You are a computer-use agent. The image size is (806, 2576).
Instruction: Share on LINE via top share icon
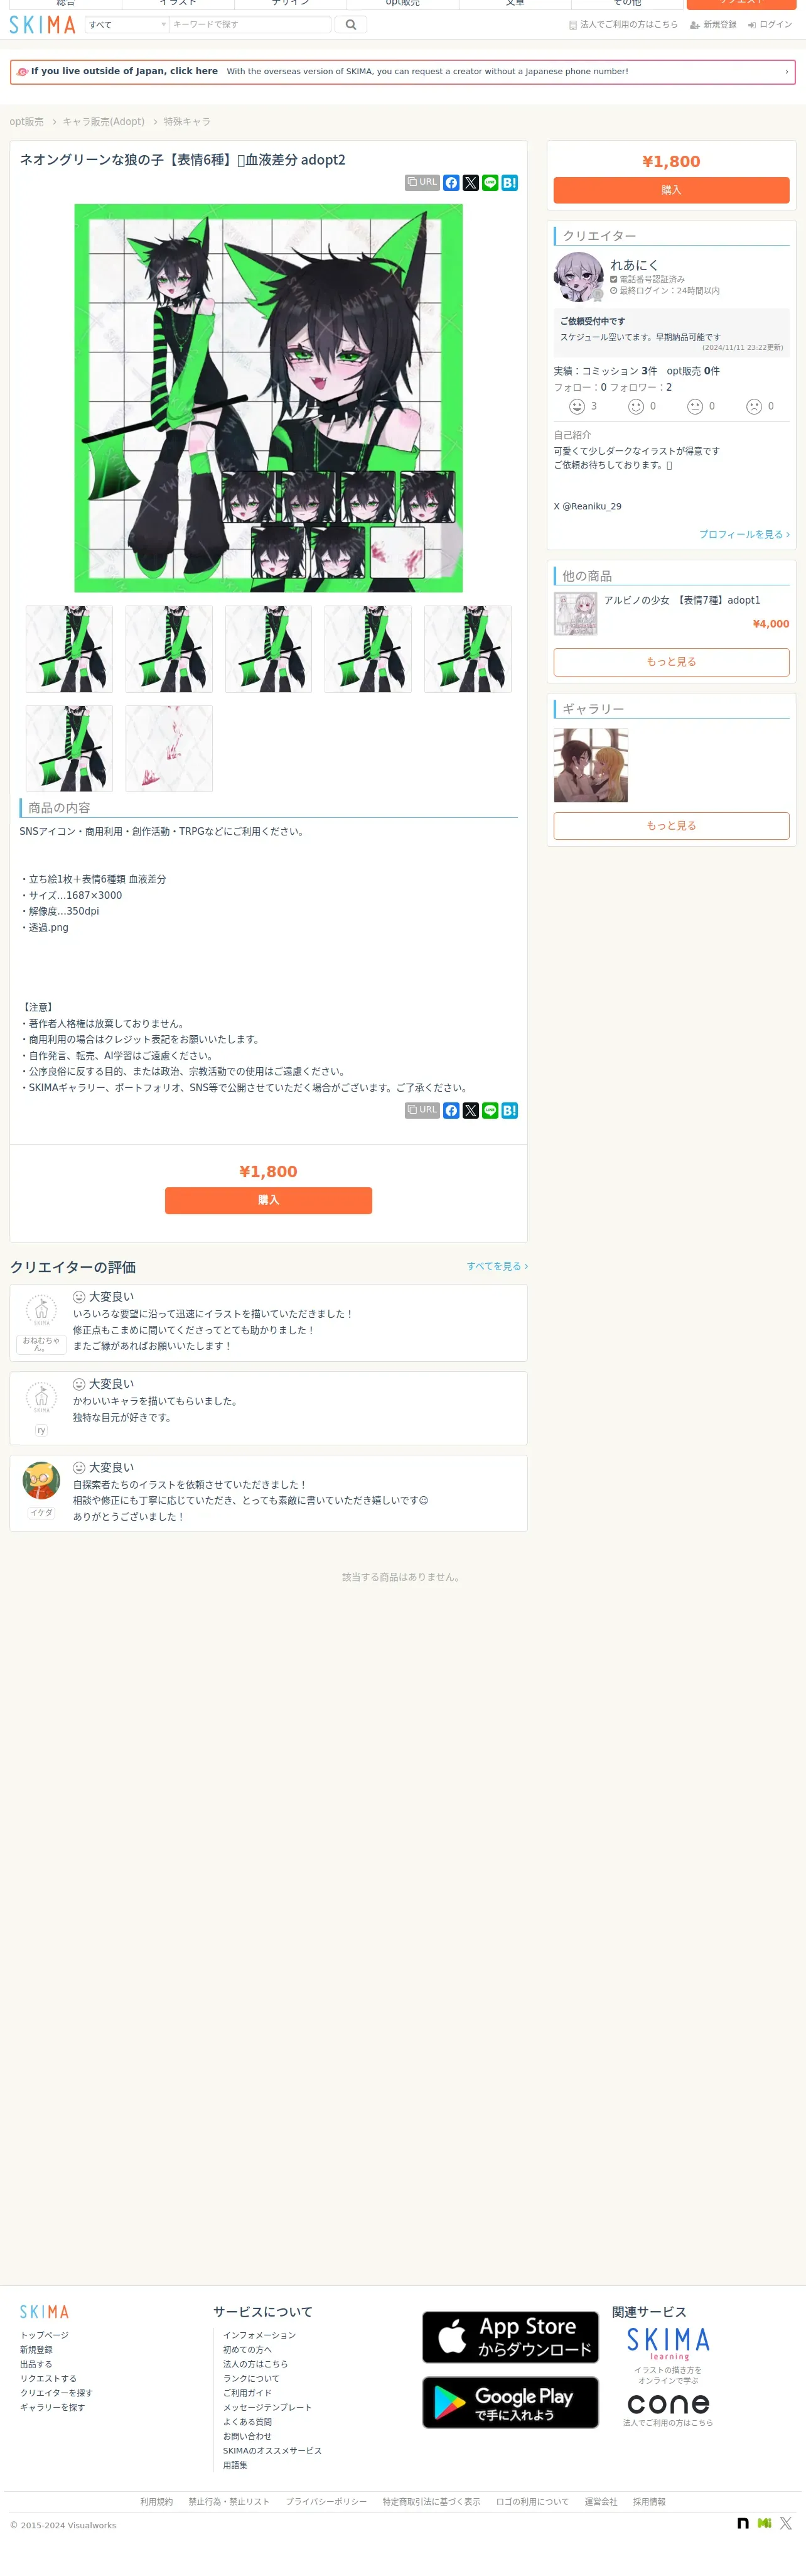[490, 183]
